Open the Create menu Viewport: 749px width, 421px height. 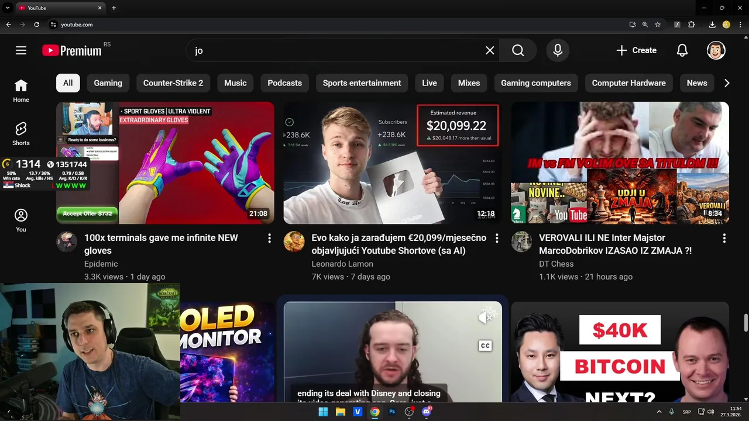(x=636, y=50)
